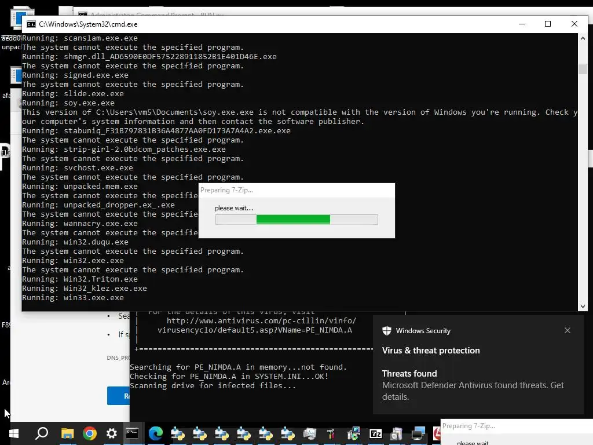The height and width of the screenshot is (445, 593).
Task: Launch Google Chrome from the taskbar
Action: click(x=90, y=433)
